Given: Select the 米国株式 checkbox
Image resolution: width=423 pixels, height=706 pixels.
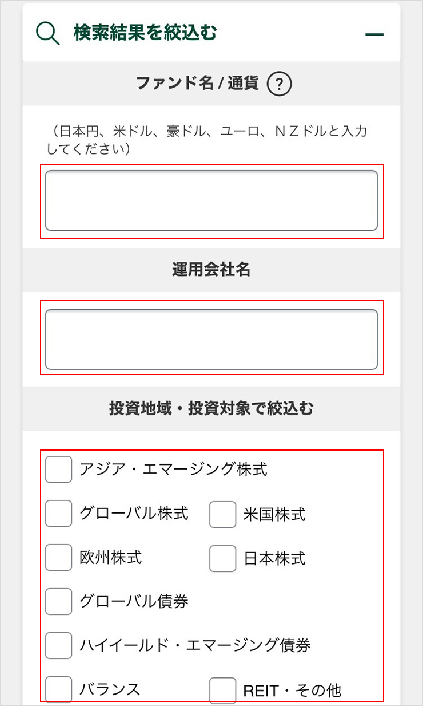Looking at the screenshot, I should coord(222,514).
